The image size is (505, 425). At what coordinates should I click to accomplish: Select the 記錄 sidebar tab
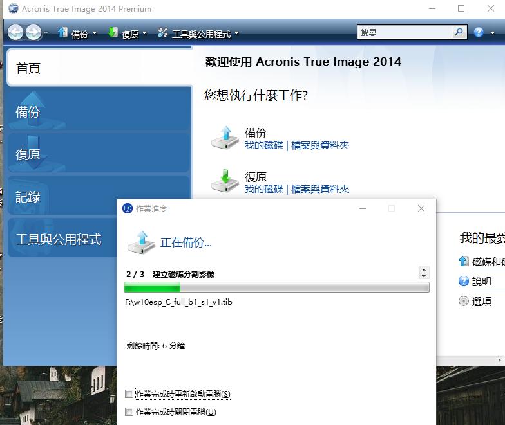pos(99,196)
